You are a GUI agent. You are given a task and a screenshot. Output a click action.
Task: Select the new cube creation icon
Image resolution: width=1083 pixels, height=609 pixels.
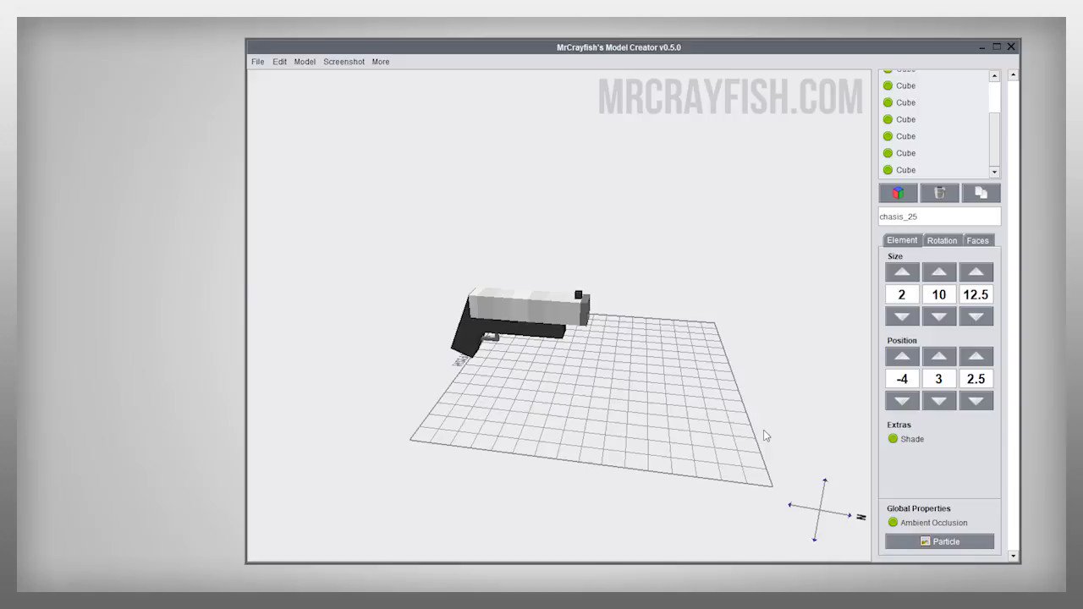click(x=898, y=193)
